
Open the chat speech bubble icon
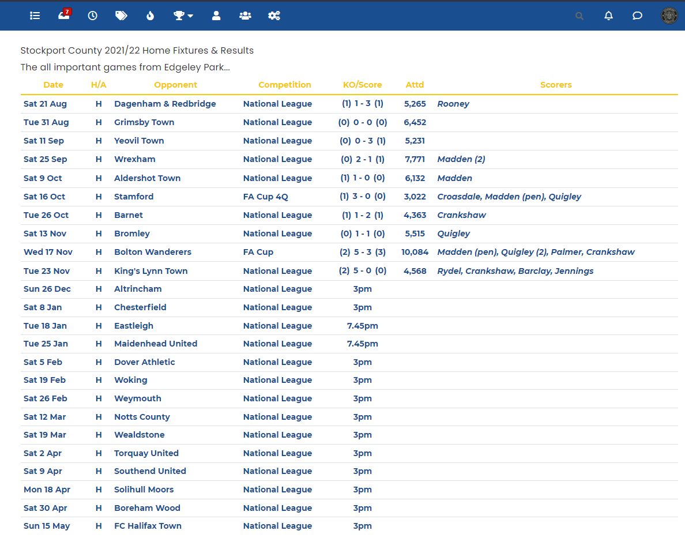tap(637, 16)
